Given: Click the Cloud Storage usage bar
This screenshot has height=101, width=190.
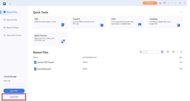Looking at the screenshot, I should 14,83.
